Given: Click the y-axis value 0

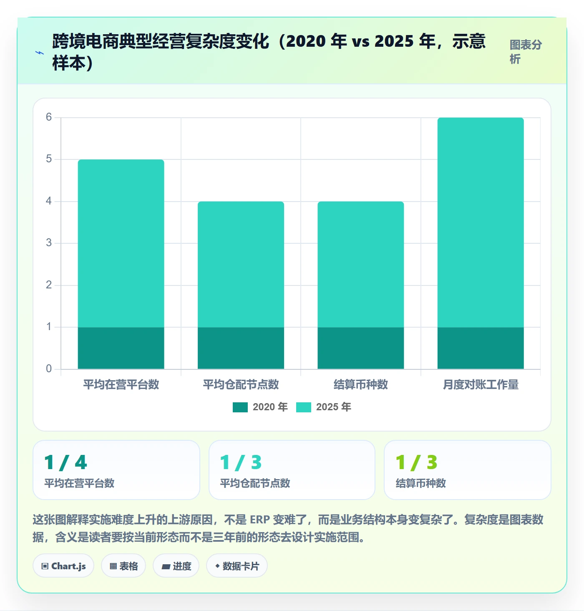Looking at the screenshot, I should 49,369.
